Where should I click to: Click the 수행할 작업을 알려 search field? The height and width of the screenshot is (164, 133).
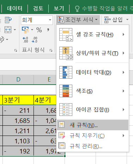(x=107, y=8)
